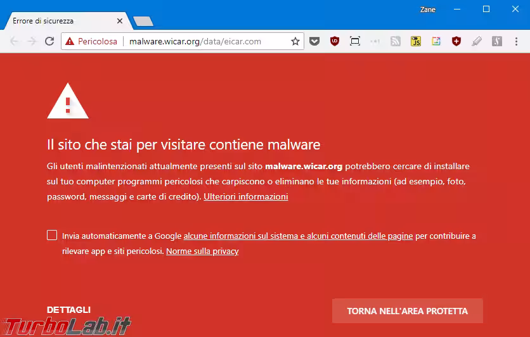Check the Invia automaticamente a Google box
The image size is (530, 337).
pos(52,235)
